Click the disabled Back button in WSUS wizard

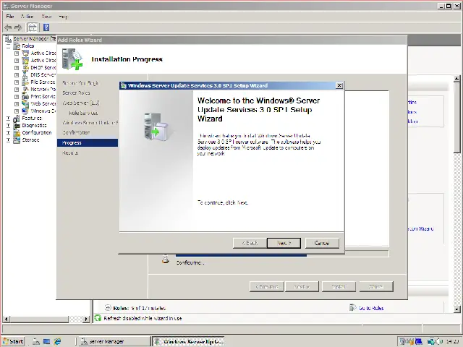(250, 243)
